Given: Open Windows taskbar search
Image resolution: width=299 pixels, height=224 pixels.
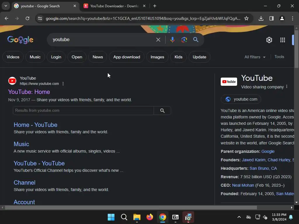Looking at the screenshot, I should 124,217.
